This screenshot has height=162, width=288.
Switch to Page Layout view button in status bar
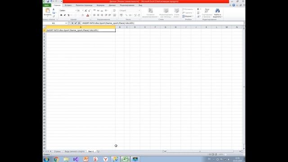click(213, 154)
